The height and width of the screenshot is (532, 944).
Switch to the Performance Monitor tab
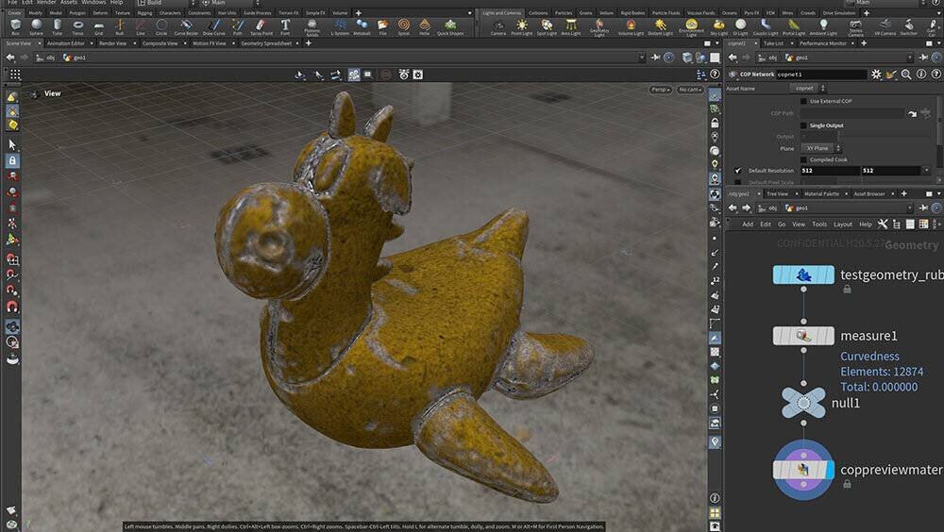(823, 43)
